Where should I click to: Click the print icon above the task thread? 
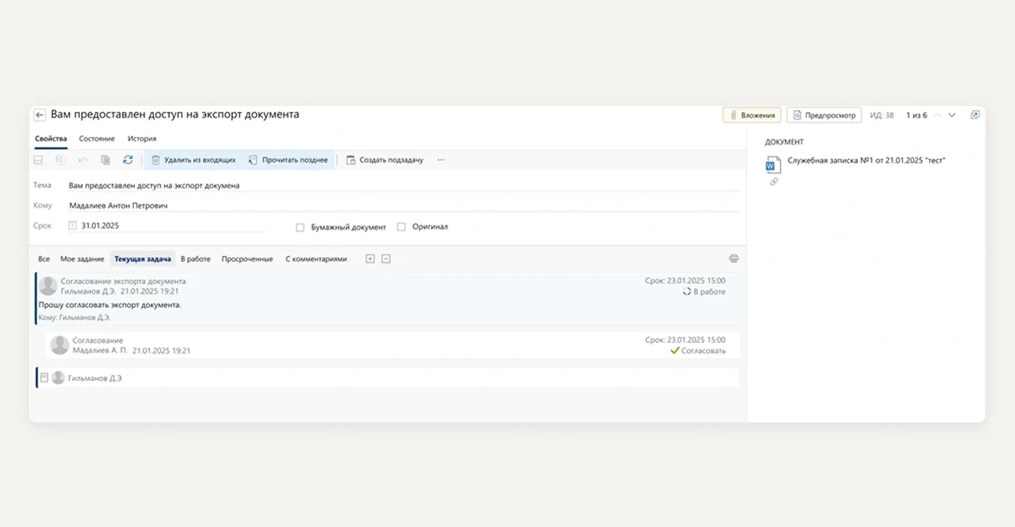[733, 258]
